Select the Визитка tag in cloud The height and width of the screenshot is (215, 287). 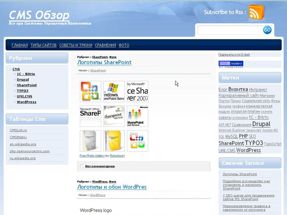[238, 89]
